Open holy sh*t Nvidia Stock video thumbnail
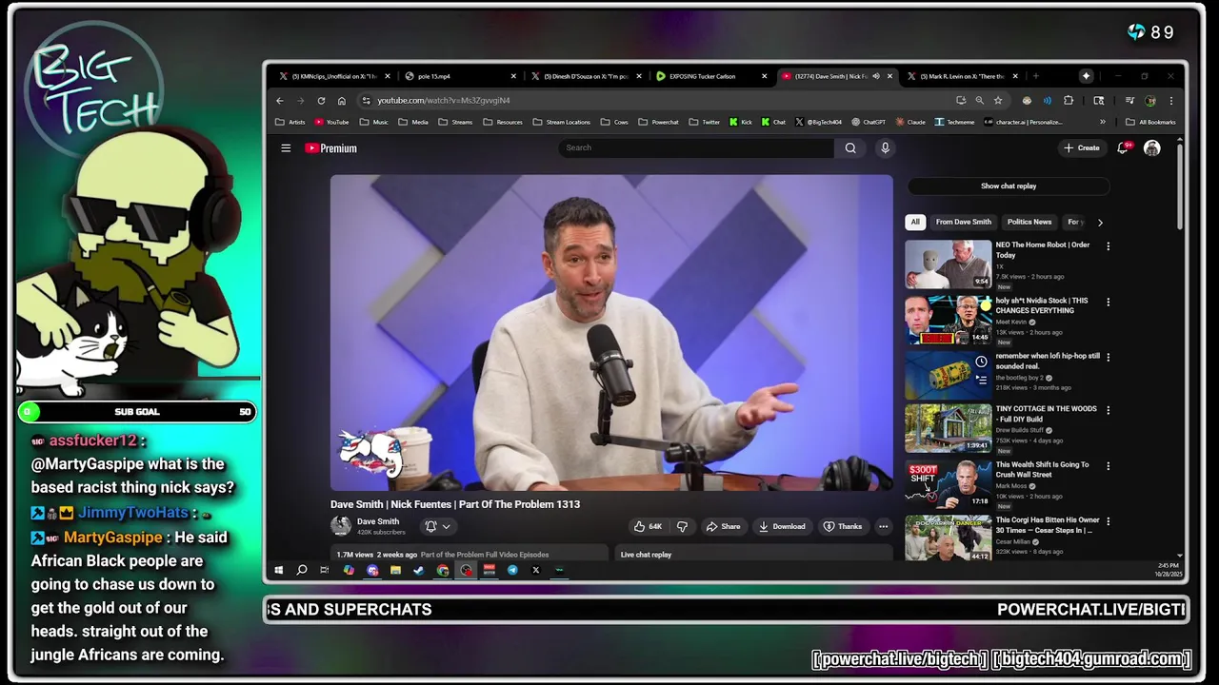This screenshot has height=685, width=1219. 948,320
